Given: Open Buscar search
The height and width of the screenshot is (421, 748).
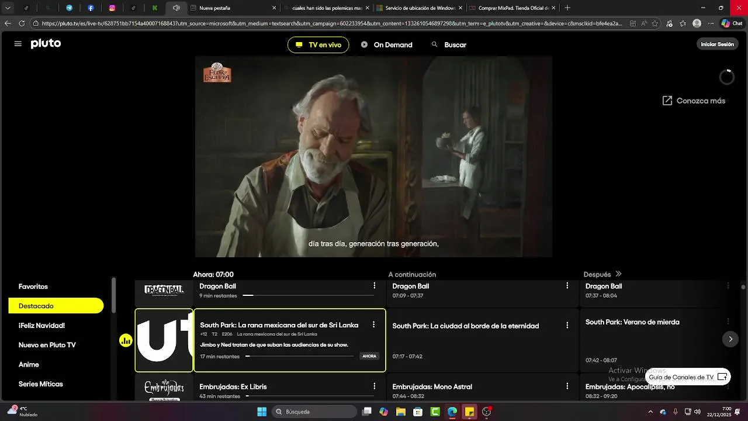Looking at the screenshot, I should pyautogui.click(x=449, y=45).
